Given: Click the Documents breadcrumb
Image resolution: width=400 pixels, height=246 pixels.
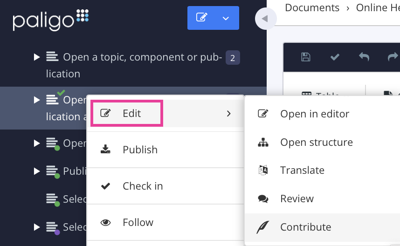Looking at the screenshot, I should 312,7.
